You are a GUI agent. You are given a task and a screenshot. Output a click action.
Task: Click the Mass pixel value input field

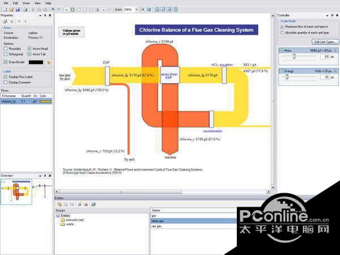click(325, 57)
